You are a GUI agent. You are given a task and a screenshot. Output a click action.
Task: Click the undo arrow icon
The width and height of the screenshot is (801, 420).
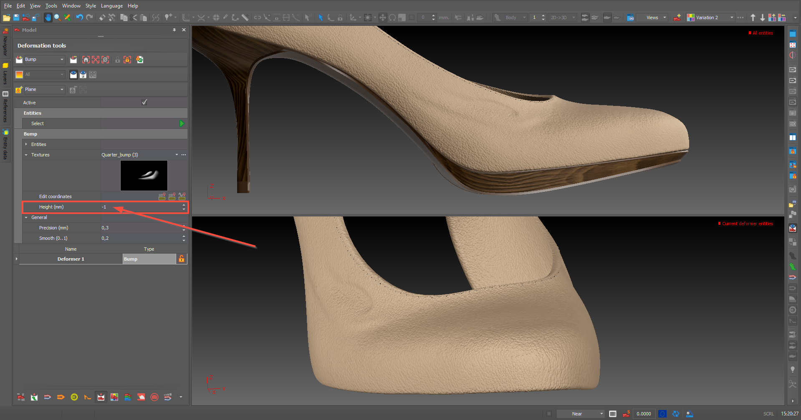pos(79,18)
